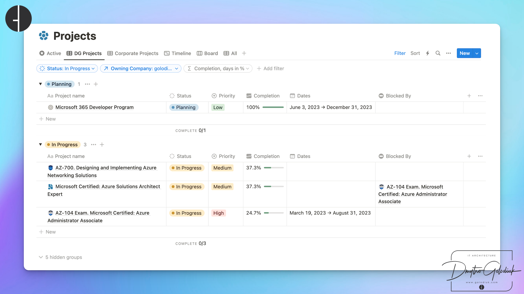Add property column in In Progress table
The image size is (524, 294).
(x=469, y=156)
